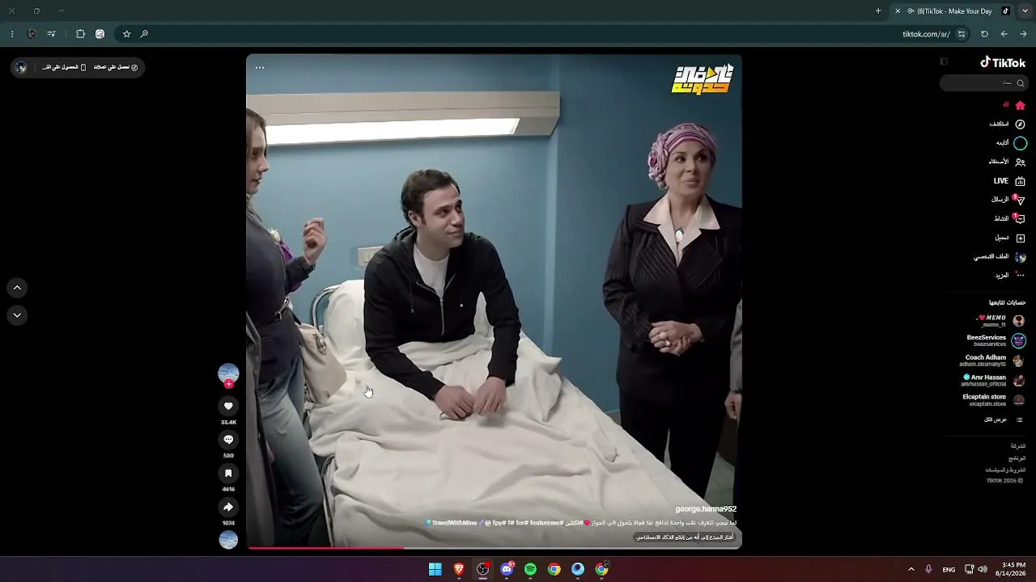Open the Amr Hassan followed account
1036x582 pixels.
click(x=994, y=380)
